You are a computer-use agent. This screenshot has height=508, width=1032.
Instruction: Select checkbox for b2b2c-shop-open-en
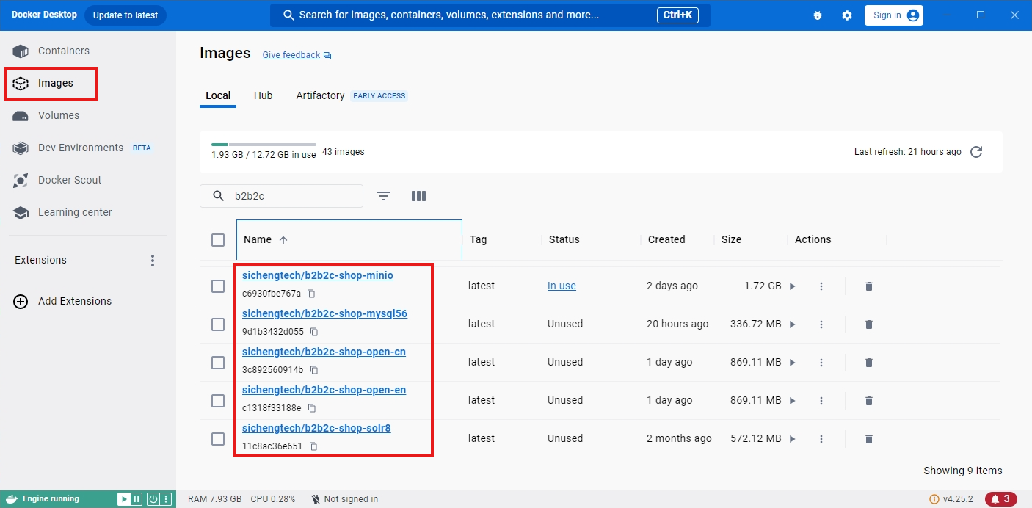click(x=218, y=401)
